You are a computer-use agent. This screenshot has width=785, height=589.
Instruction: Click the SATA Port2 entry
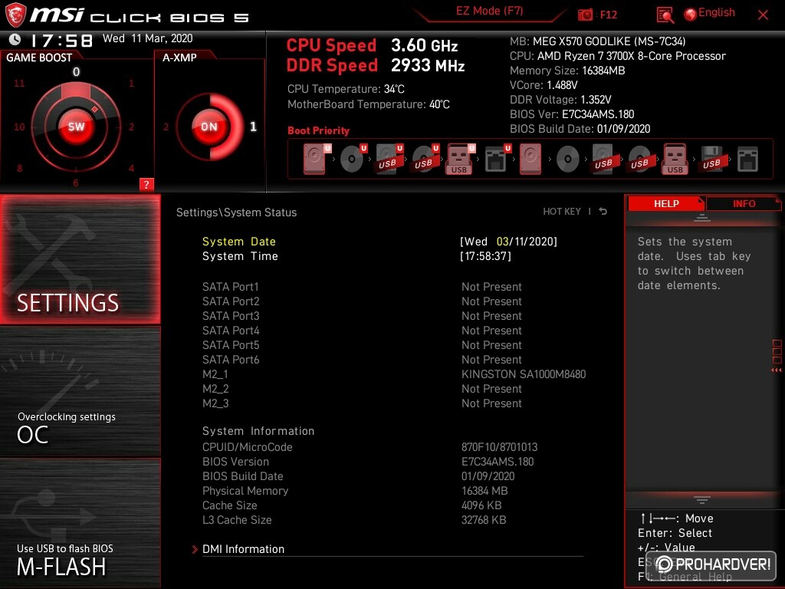pos(362,301)
